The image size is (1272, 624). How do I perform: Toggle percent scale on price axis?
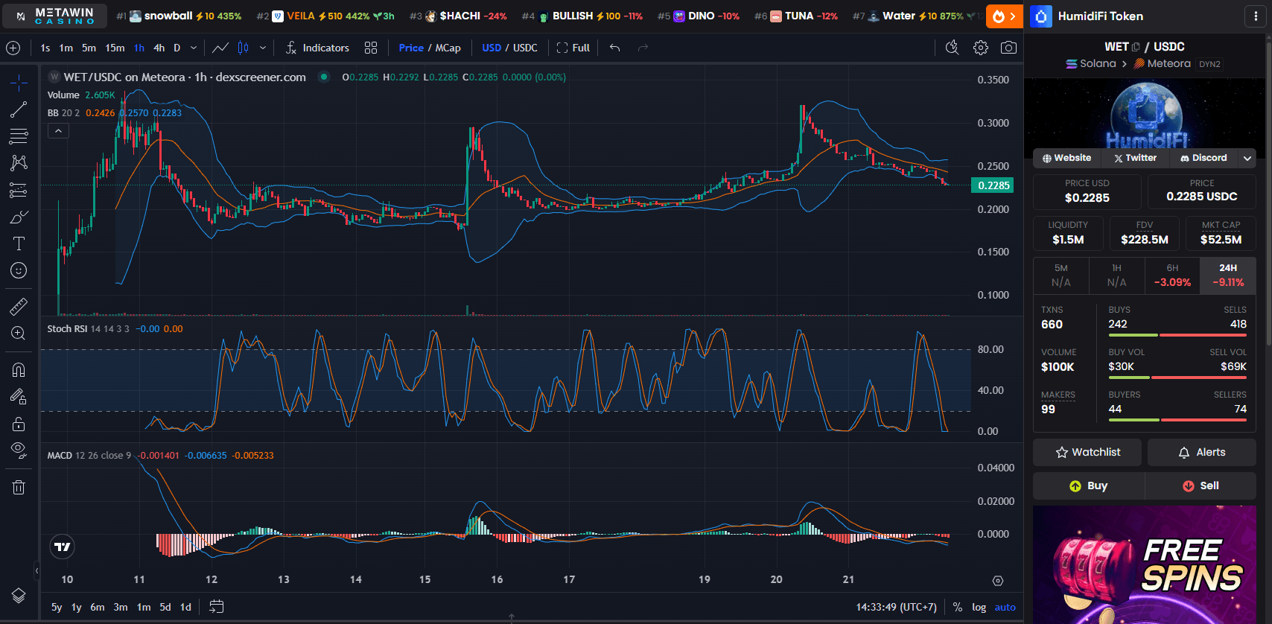point(958,607)
